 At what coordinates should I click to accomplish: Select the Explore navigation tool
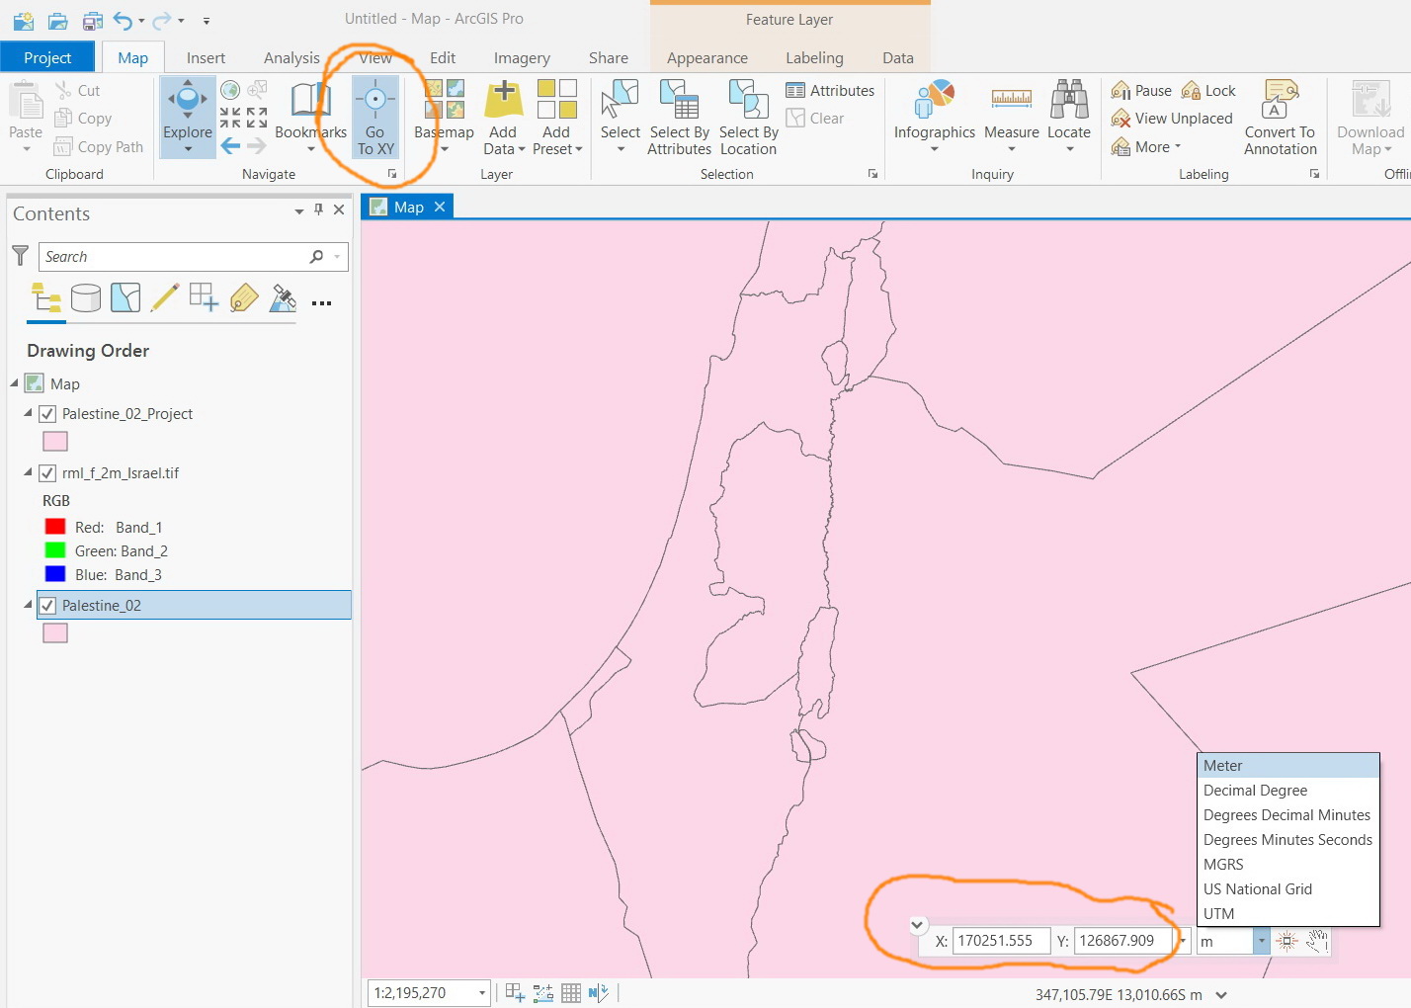[x=188, y=117]
